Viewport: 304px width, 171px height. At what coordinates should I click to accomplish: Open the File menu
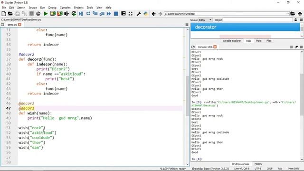[4, 8]
